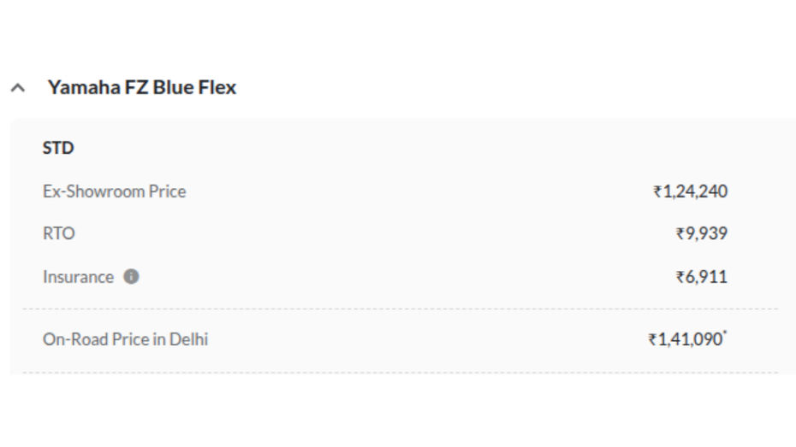Click the dashed divider below on-road price
Image resolution: width=796 pixels, height=447 pixels.
coord(400,373)
